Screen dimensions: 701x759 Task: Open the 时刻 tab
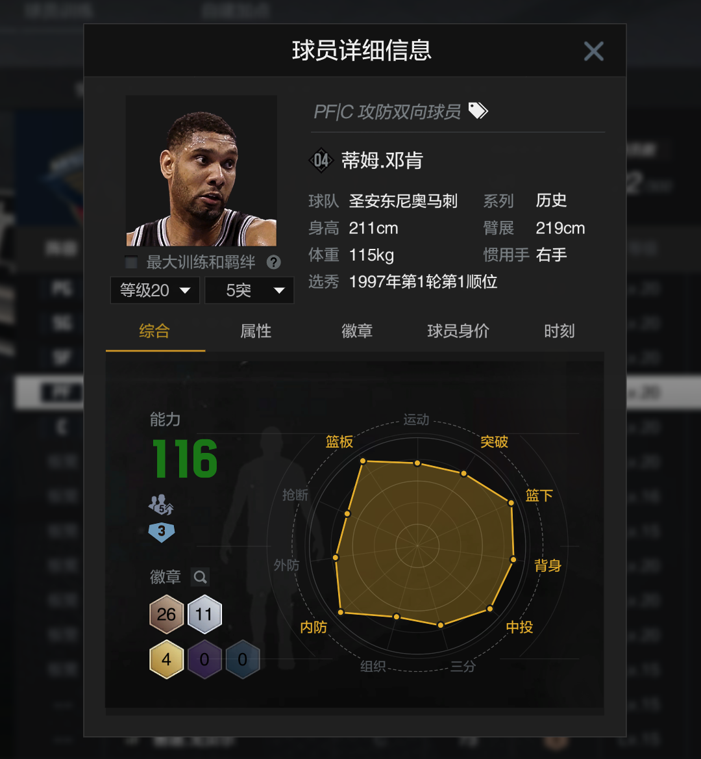(x=560, y=331)
